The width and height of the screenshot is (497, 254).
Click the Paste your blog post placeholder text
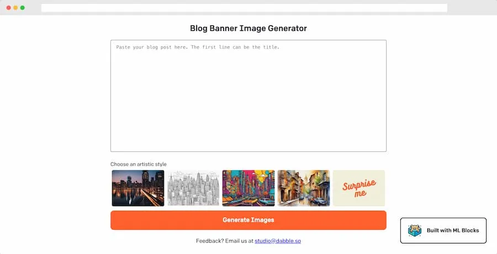pyautogui.click(x=198, y=47)
